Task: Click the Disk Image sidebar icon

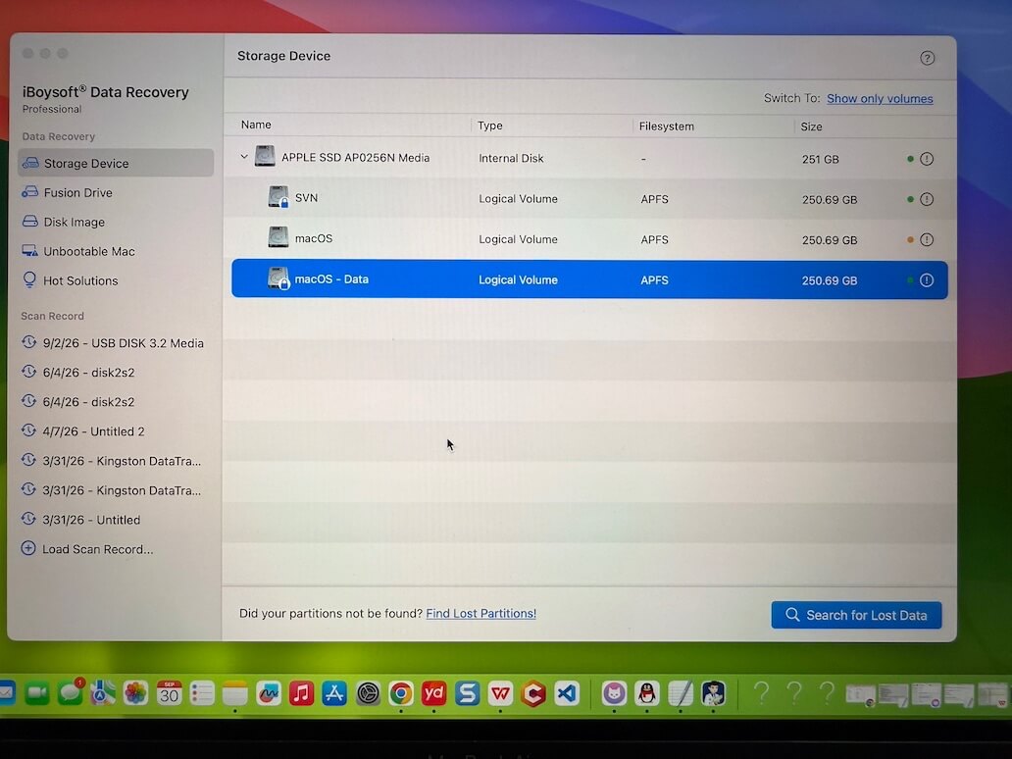Action: [30, 222]
